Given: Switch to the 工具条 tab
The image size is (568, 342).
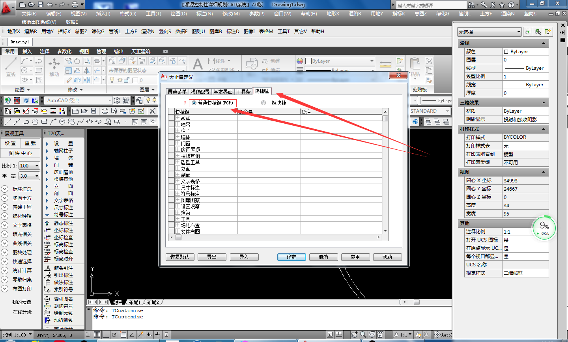Looking at the screenshot, I should 243,92.
